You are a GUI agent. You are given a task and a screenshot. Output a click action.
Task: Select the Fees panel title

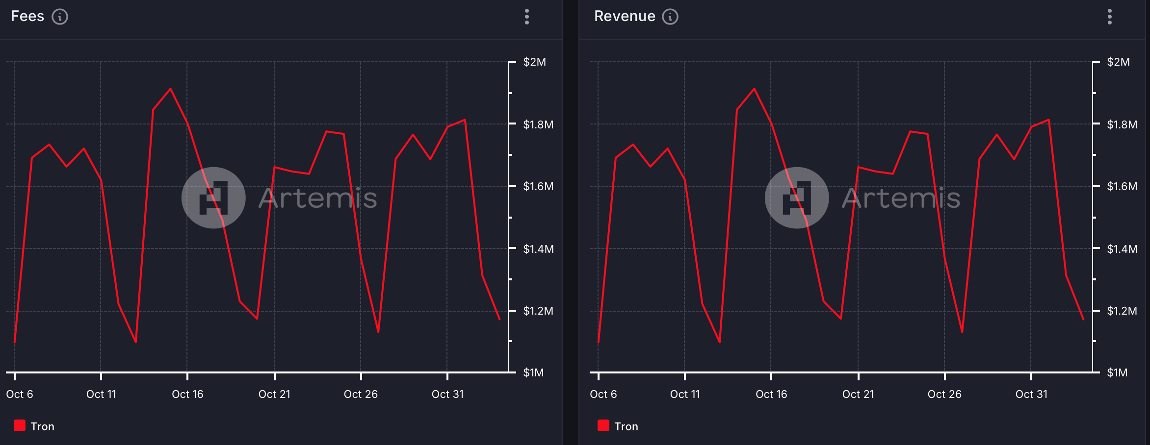27,16
